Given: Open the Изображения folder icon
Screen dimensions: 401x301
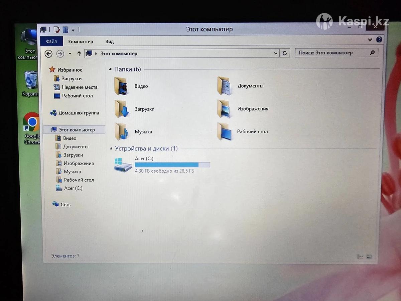Looking at the screenshot, I should tap(224, 109).
